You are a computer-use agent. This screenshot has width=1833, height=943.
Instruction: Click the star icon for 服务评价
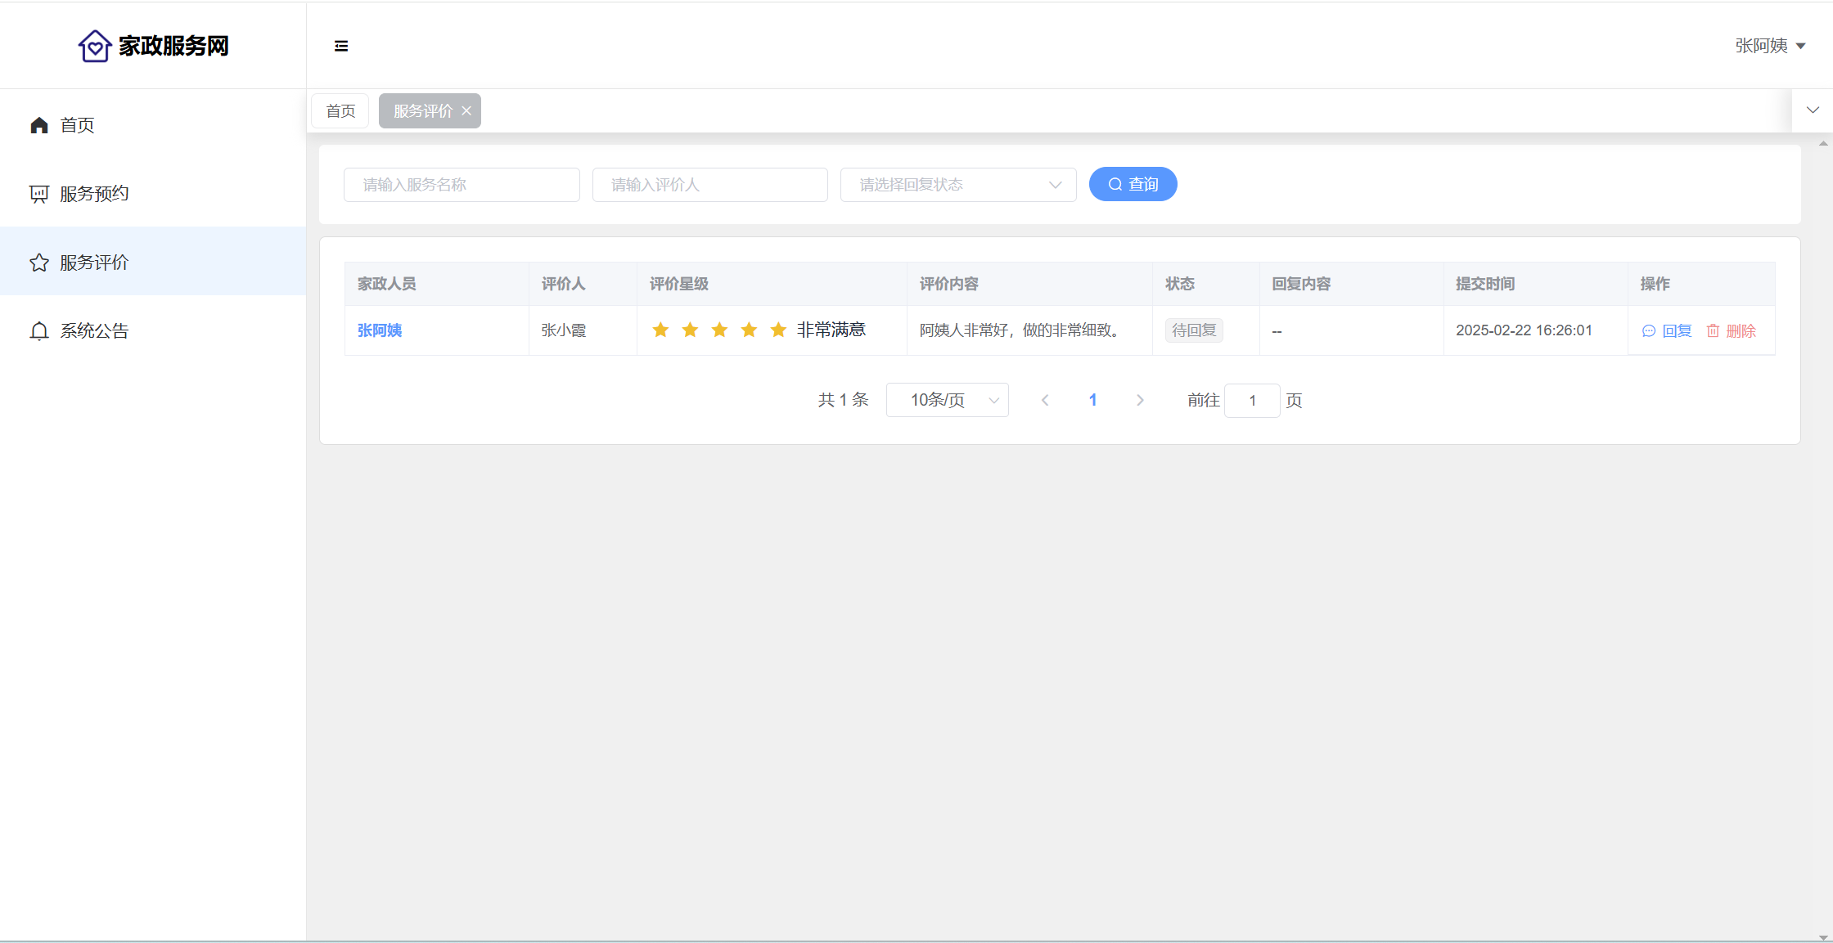(x=39, y=263)
